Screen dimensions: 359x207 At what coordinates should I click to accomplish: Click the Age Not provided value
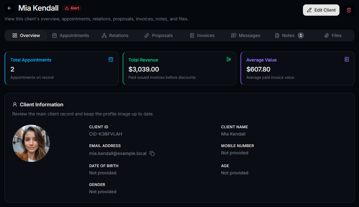pyautogui.click(x=235, y=173)
